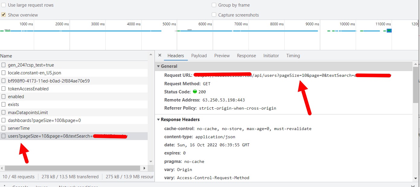Open the Response tab
Image resolution: width=420 pixels, height=187 pixels.
click(246, 55)
